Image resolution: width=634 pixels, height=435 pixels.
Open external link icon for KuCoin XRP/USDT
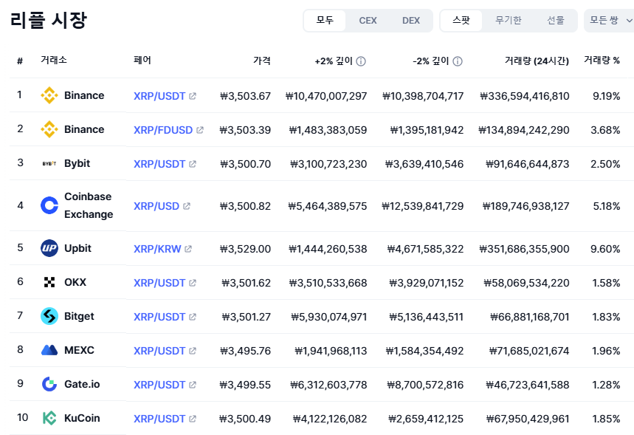point(193,419)
